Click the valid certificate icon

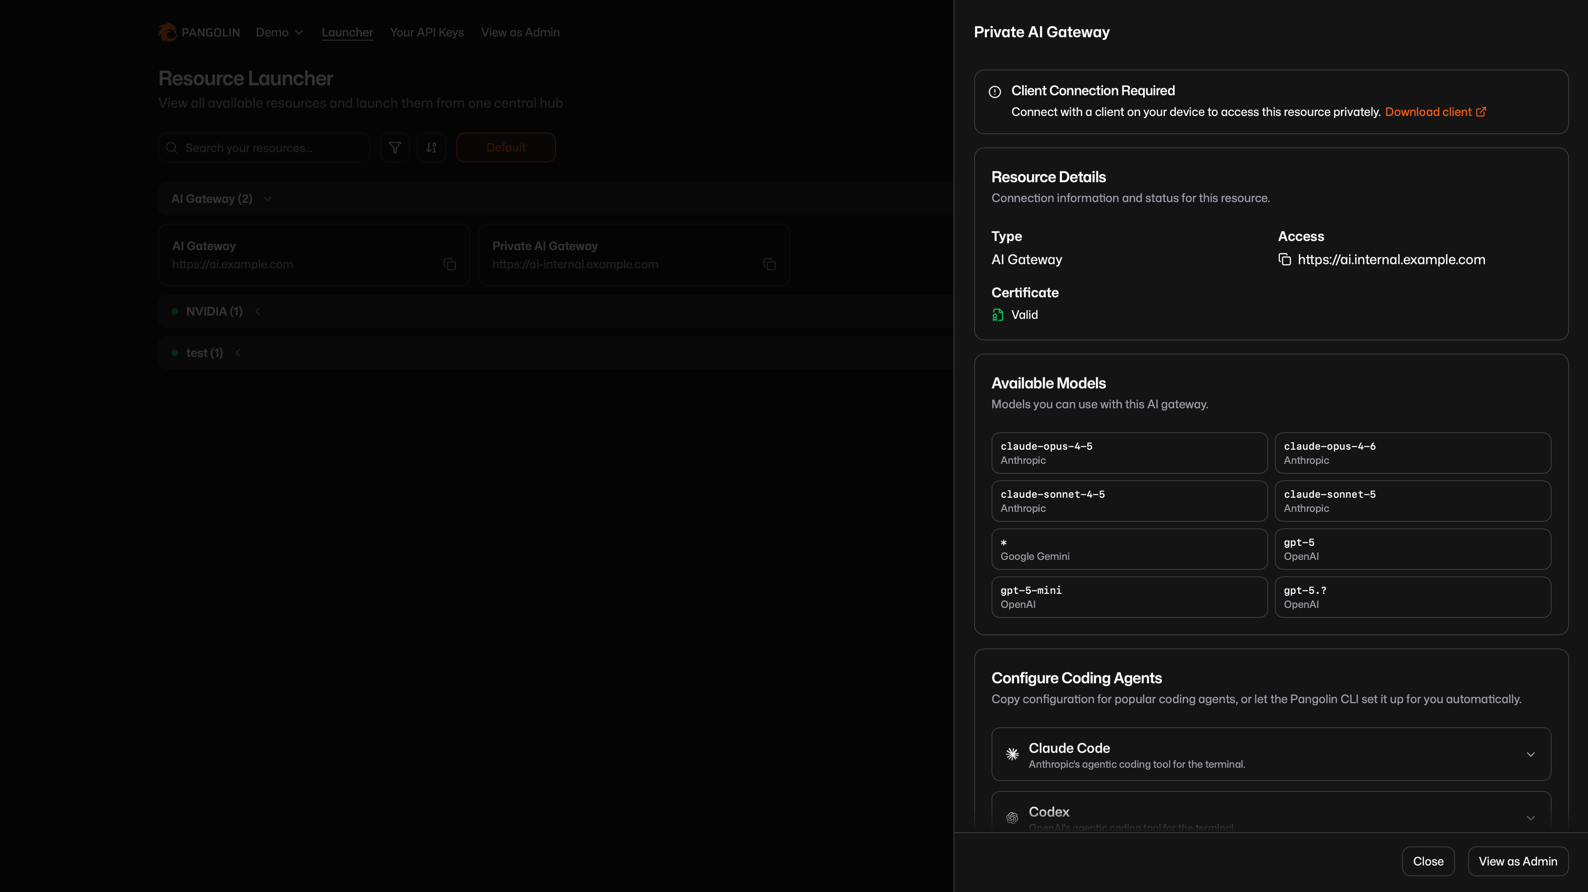click(x=997, y=315)
